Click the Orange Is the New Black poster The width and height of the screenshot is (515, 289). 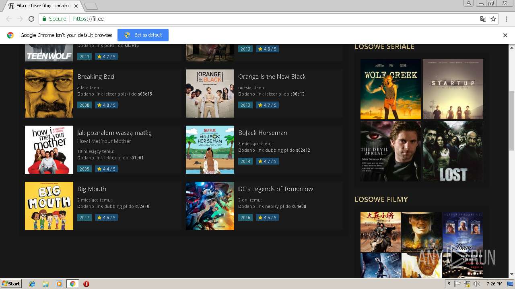click(x=210, y=94)
